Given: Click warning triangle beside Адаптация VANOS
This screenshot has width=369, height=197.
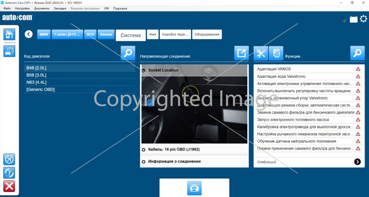Looking at the screenshot, I should click(358, 69).
